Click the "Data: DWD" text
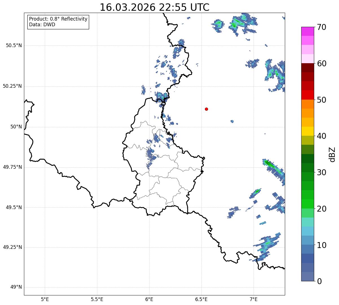Image resolution: width=339 pixels, height=305 pixels. coord(42,25)
